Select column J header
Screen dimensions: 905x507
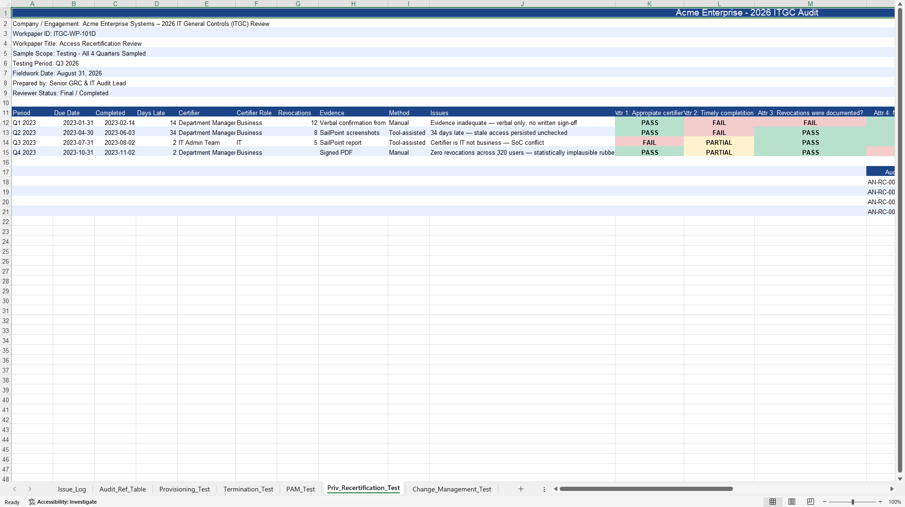[x=522, y=4]
